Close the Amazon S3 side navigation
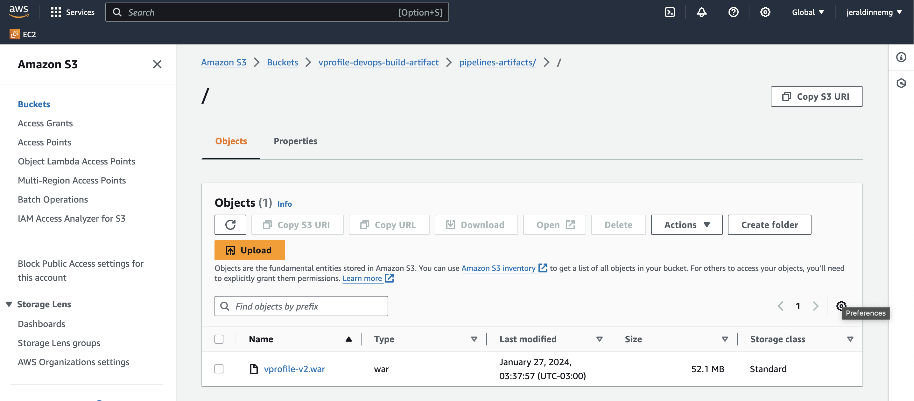The image size is (914, 401). tap(157, 64)
